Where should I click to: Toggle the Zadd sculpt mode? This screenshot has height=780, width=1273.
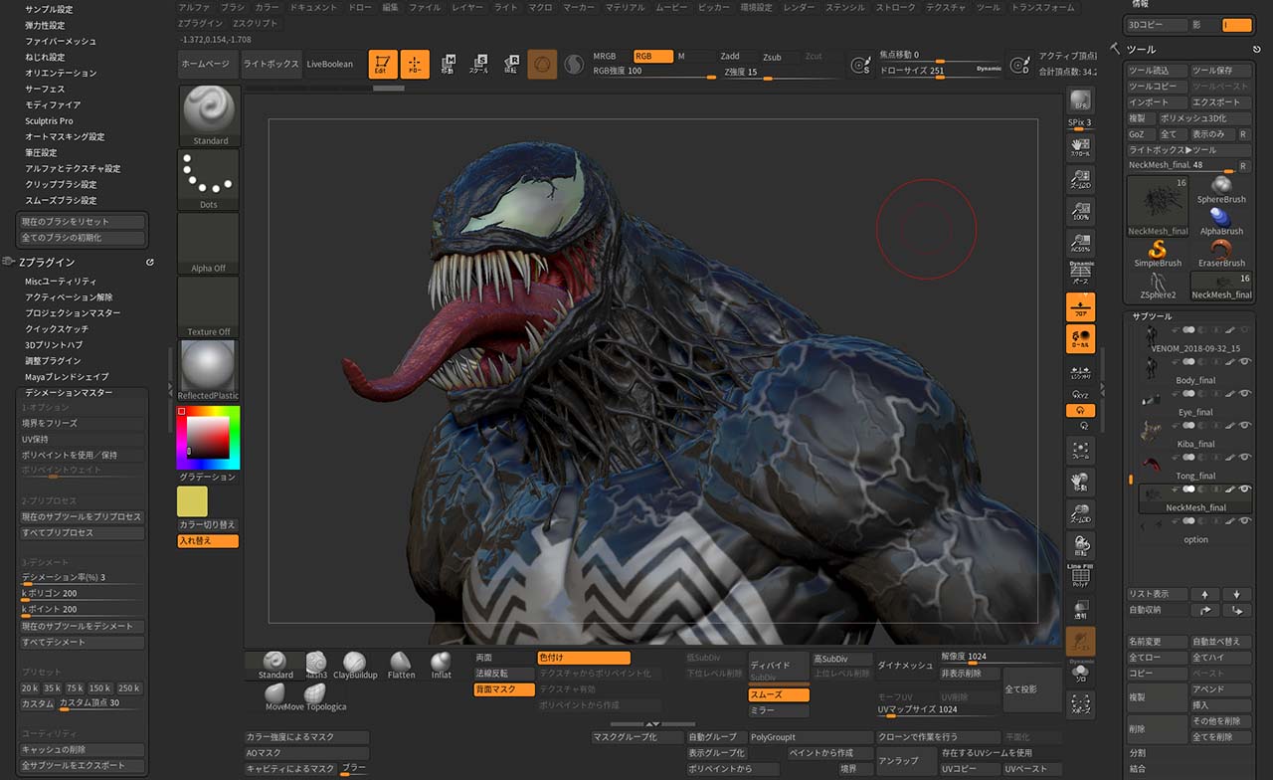click(x=731, y=57)
